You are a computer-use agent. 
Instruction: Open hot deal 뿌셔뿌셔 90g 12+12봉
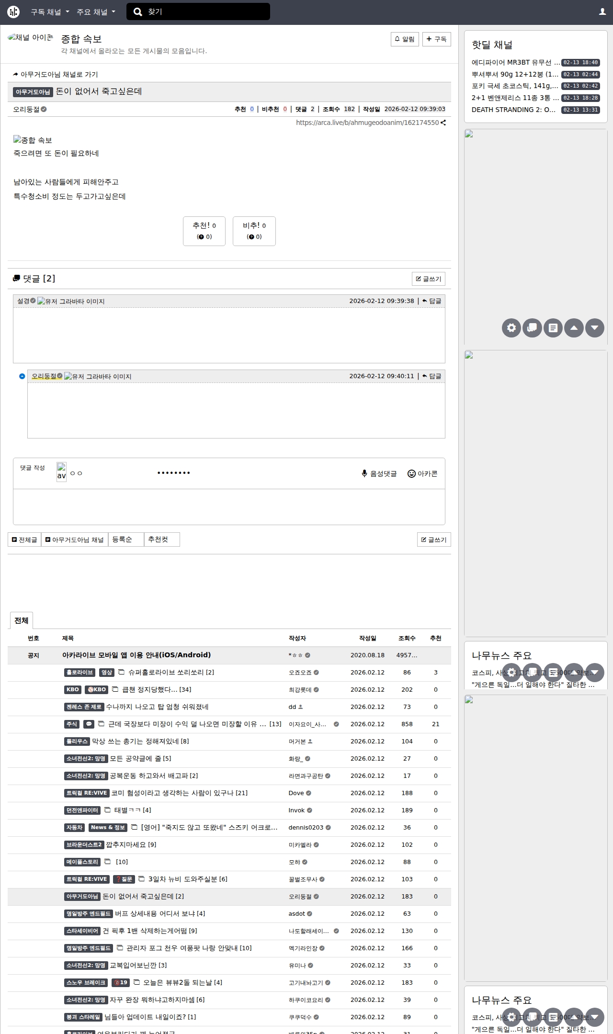point(515,74)
